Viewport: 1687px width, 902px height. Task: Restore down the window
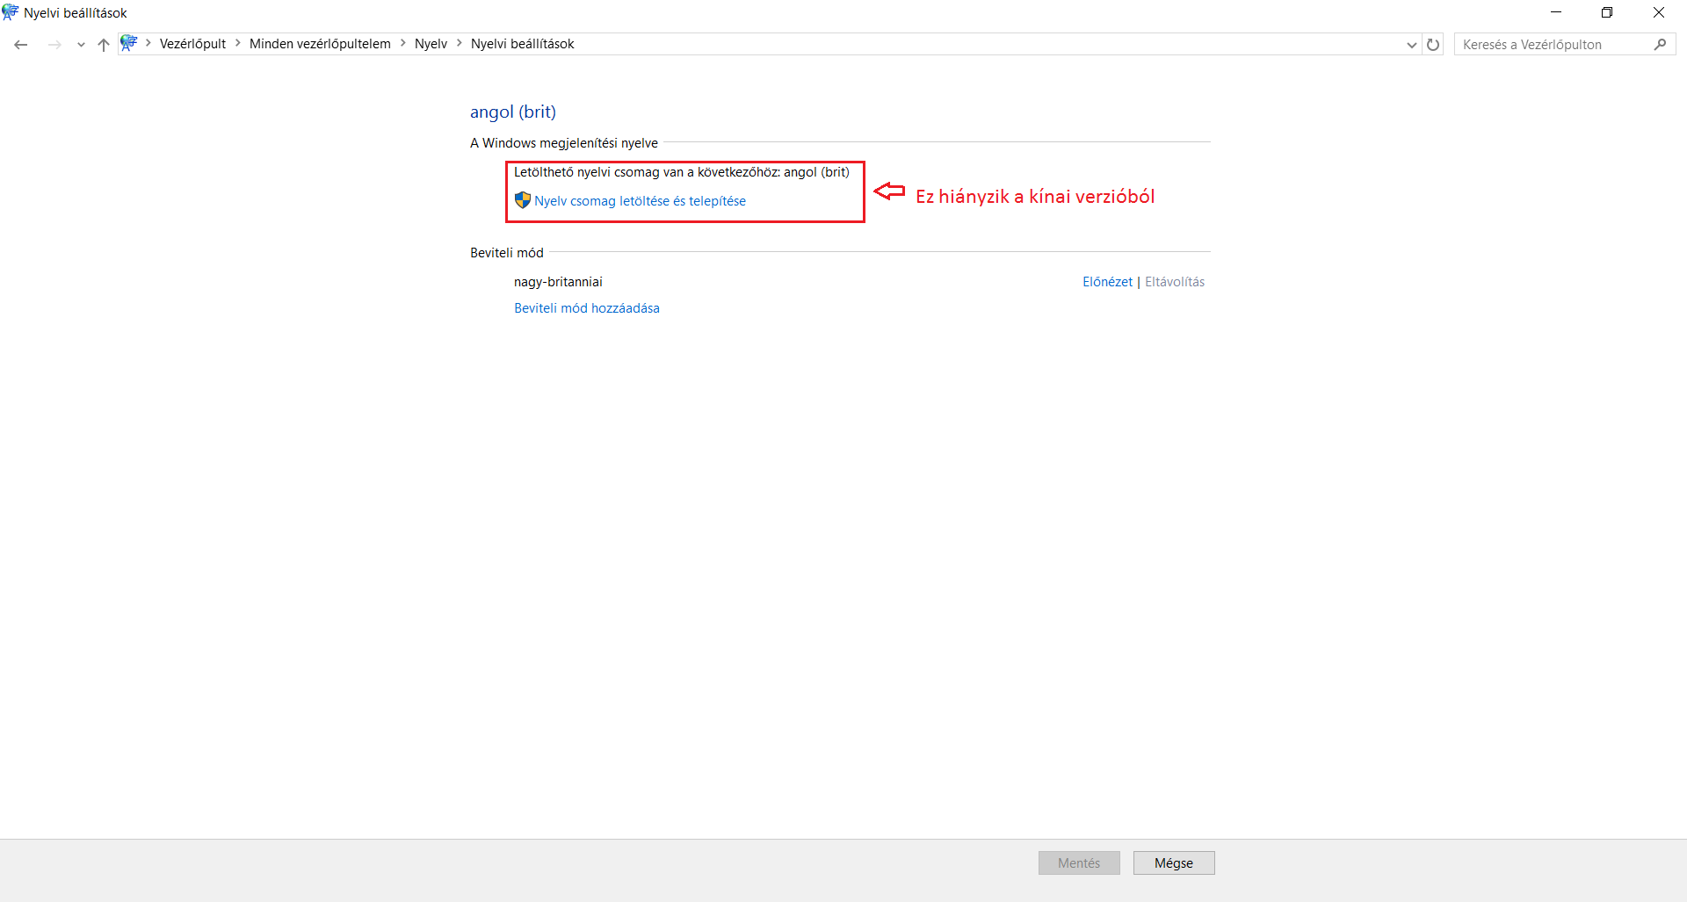click(1607, 12)
